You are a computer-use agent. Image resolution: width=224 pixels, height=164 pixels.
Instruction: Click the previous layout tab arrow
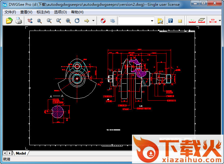5,153
